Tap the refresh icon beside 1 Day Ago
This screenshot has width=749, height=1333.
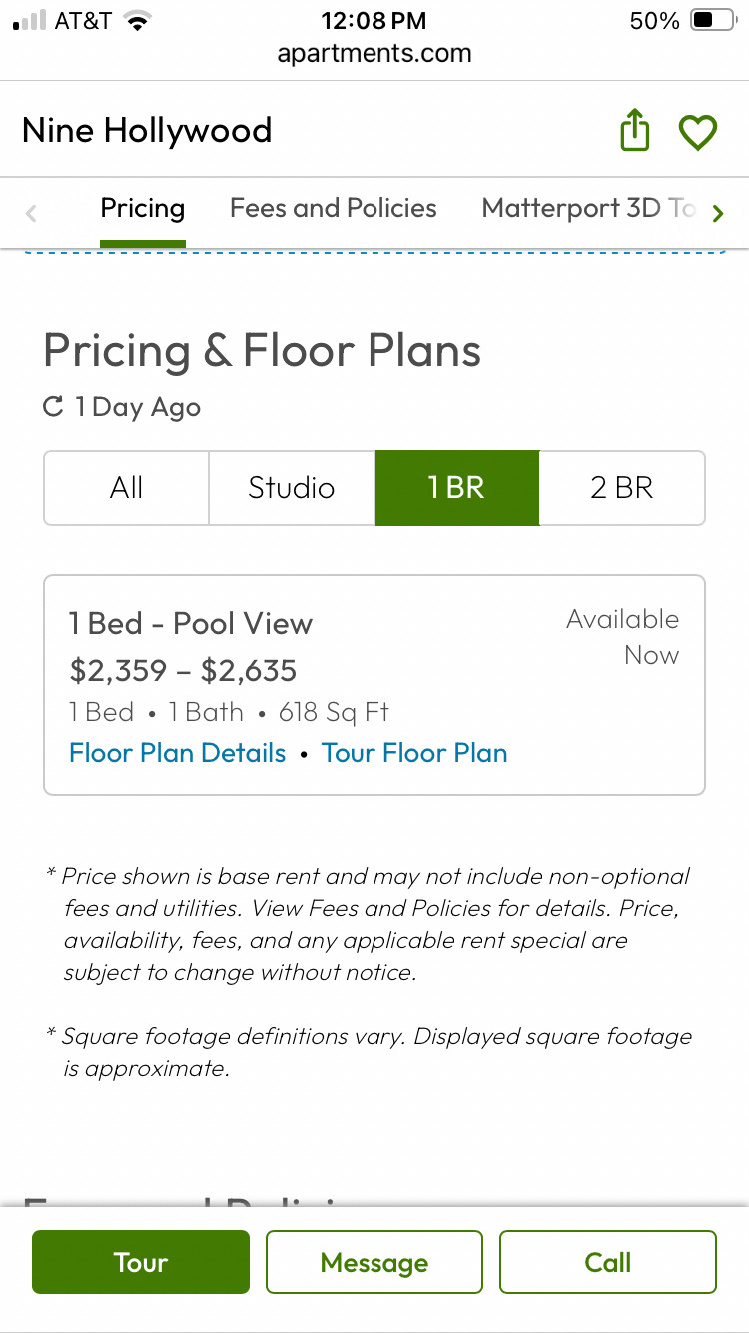point(53,407)
